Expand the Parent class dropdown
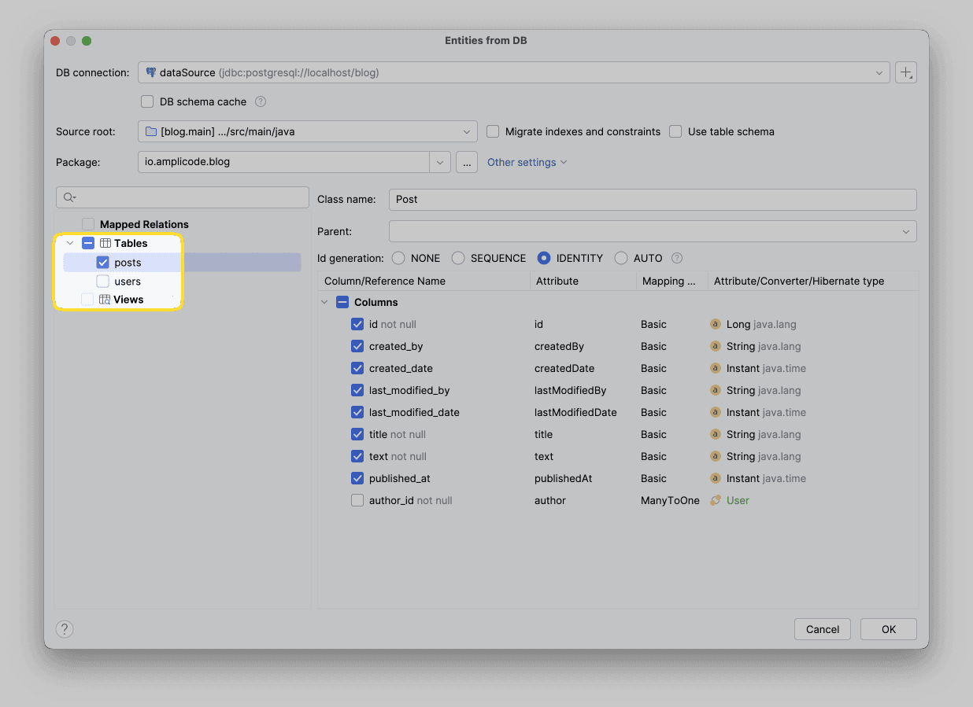 [x=653, y=231]
